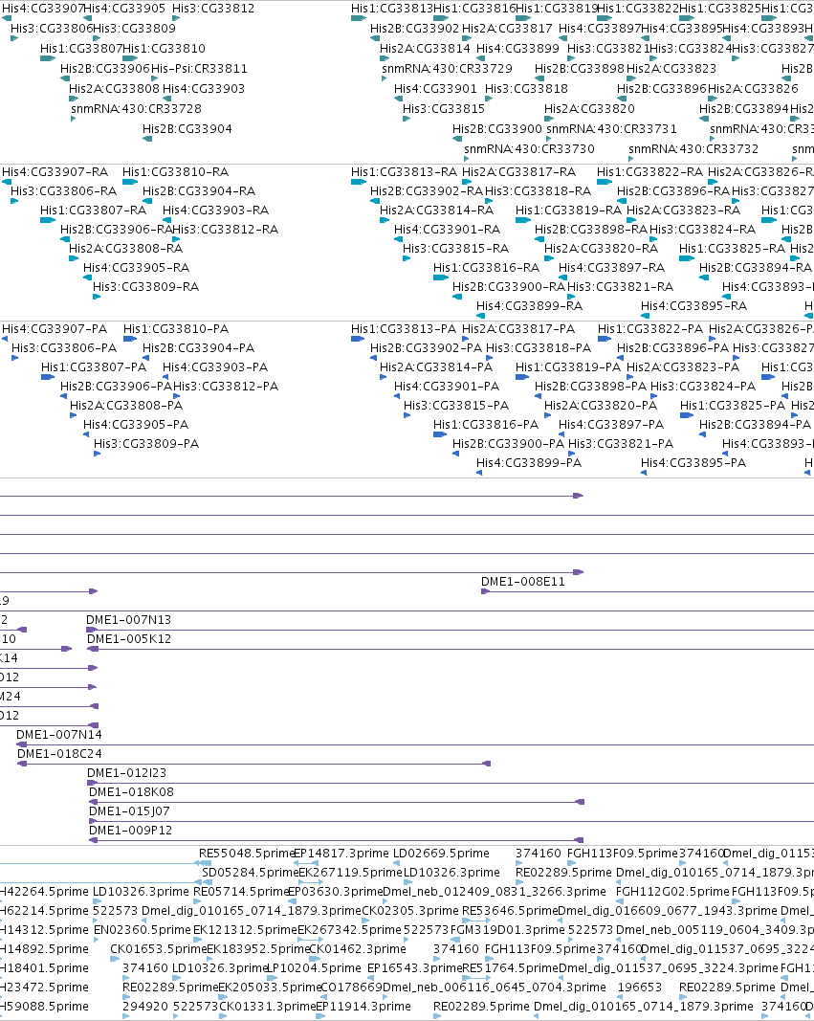
Task: Click BAC clone DME1-012I23
Action: point(127,773)
